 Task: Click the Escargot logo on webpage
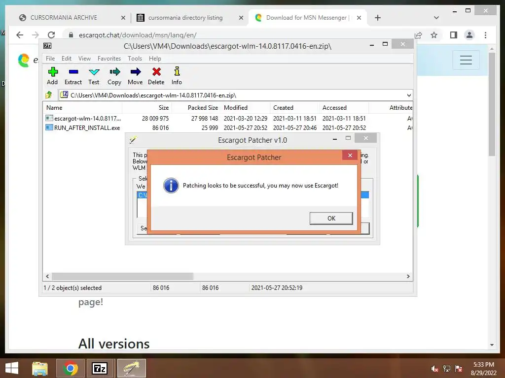click(24, 60)
